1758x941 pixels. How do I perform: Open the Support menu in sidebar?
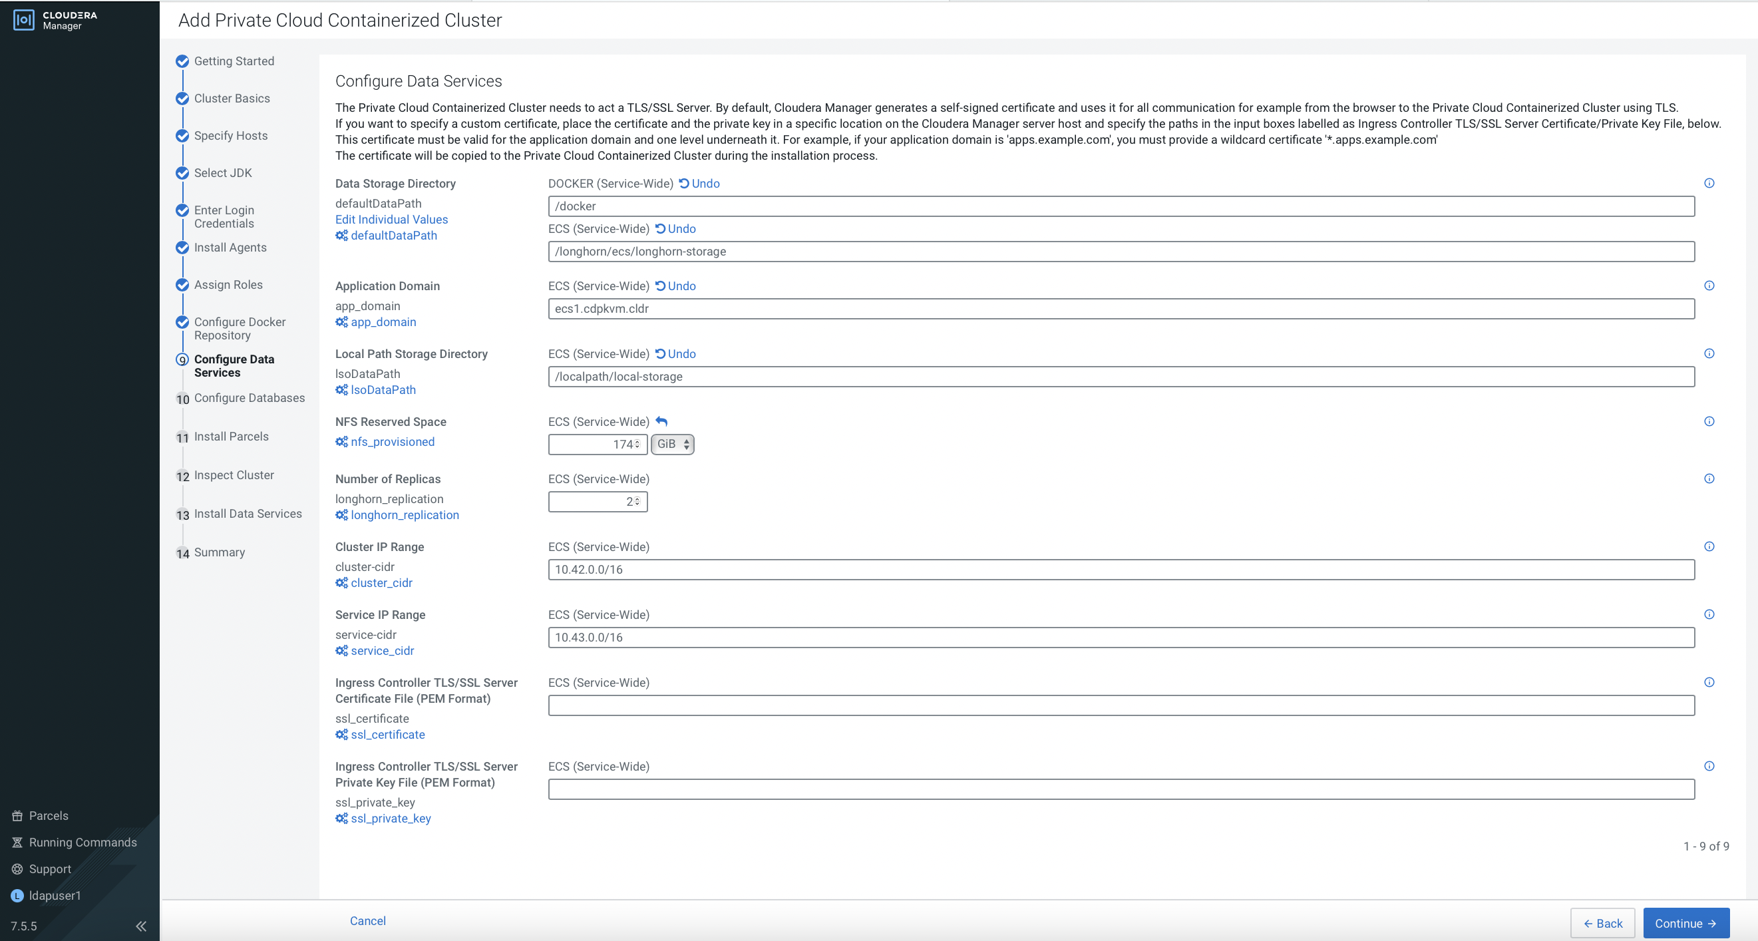click(x=50, y=868)
